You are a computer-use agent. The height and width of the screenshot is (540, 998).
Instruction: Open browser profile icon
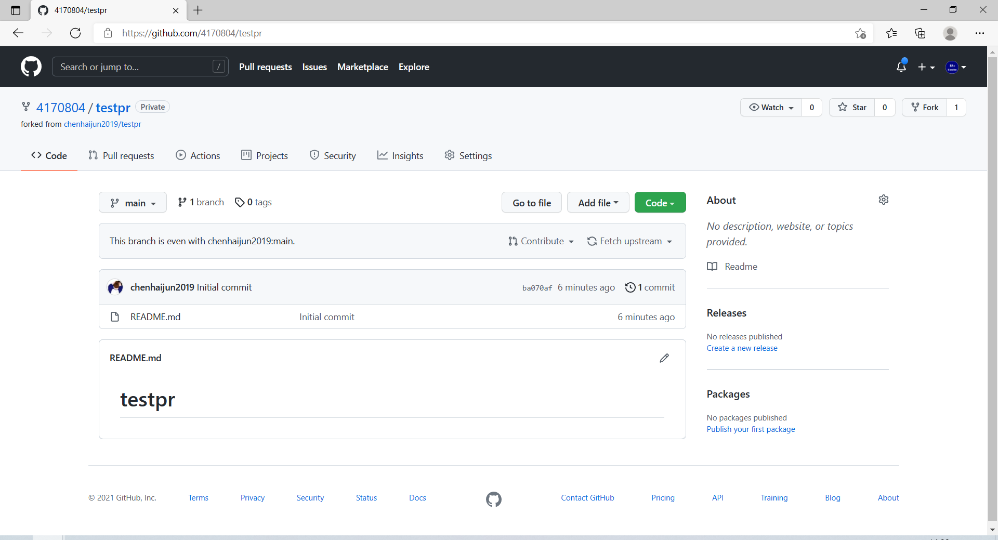click(x=950, y=33)
